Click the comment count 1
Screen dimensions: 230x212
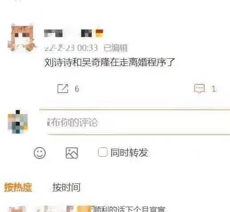point(214,89)
